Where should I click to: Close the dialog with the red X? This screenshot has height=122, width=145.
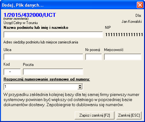point(140,5)
